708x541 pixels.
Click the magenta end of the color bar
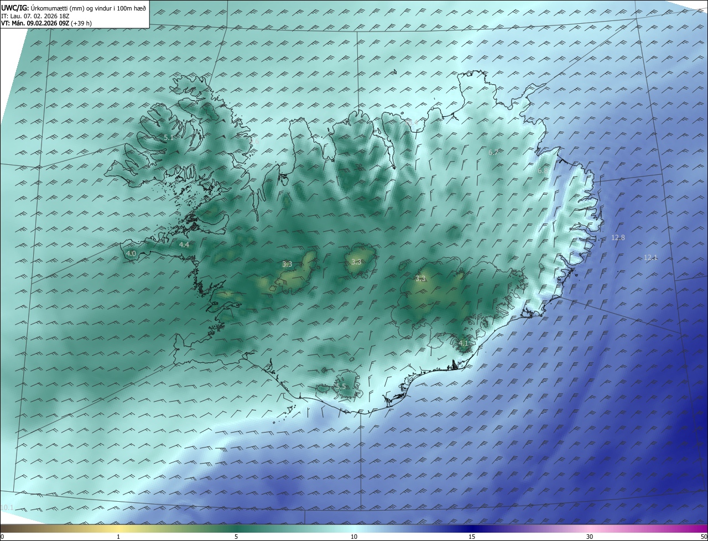pyautogui.click(x=697, y=528)
